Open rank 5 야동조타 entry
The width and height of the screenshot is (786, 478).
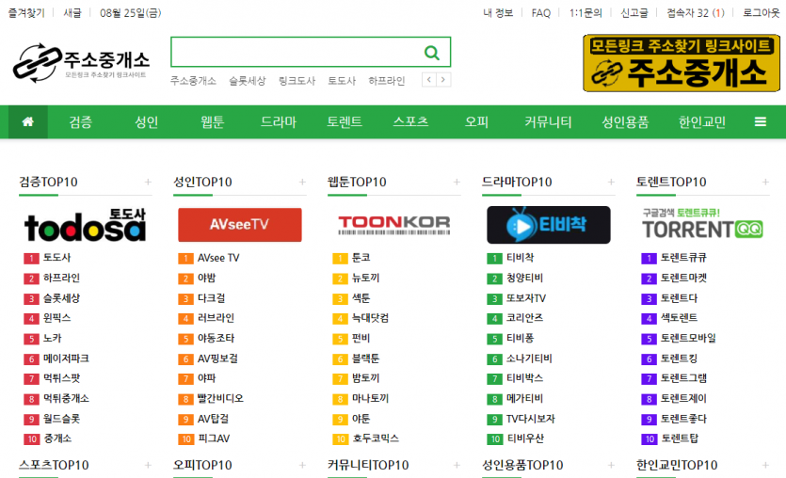[x=216, y=339]
